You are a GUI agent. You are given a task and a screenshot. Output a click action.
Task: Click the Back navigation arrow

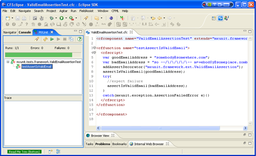(x=160, y=18)
